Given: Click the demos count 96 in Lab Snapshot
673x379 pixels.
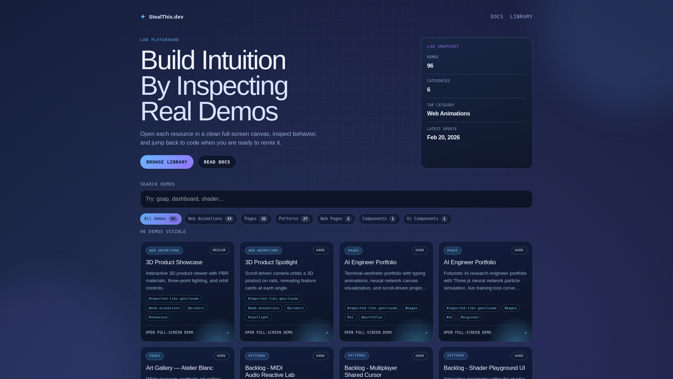Looking at the screenshot, I should (x=430, y=66).
